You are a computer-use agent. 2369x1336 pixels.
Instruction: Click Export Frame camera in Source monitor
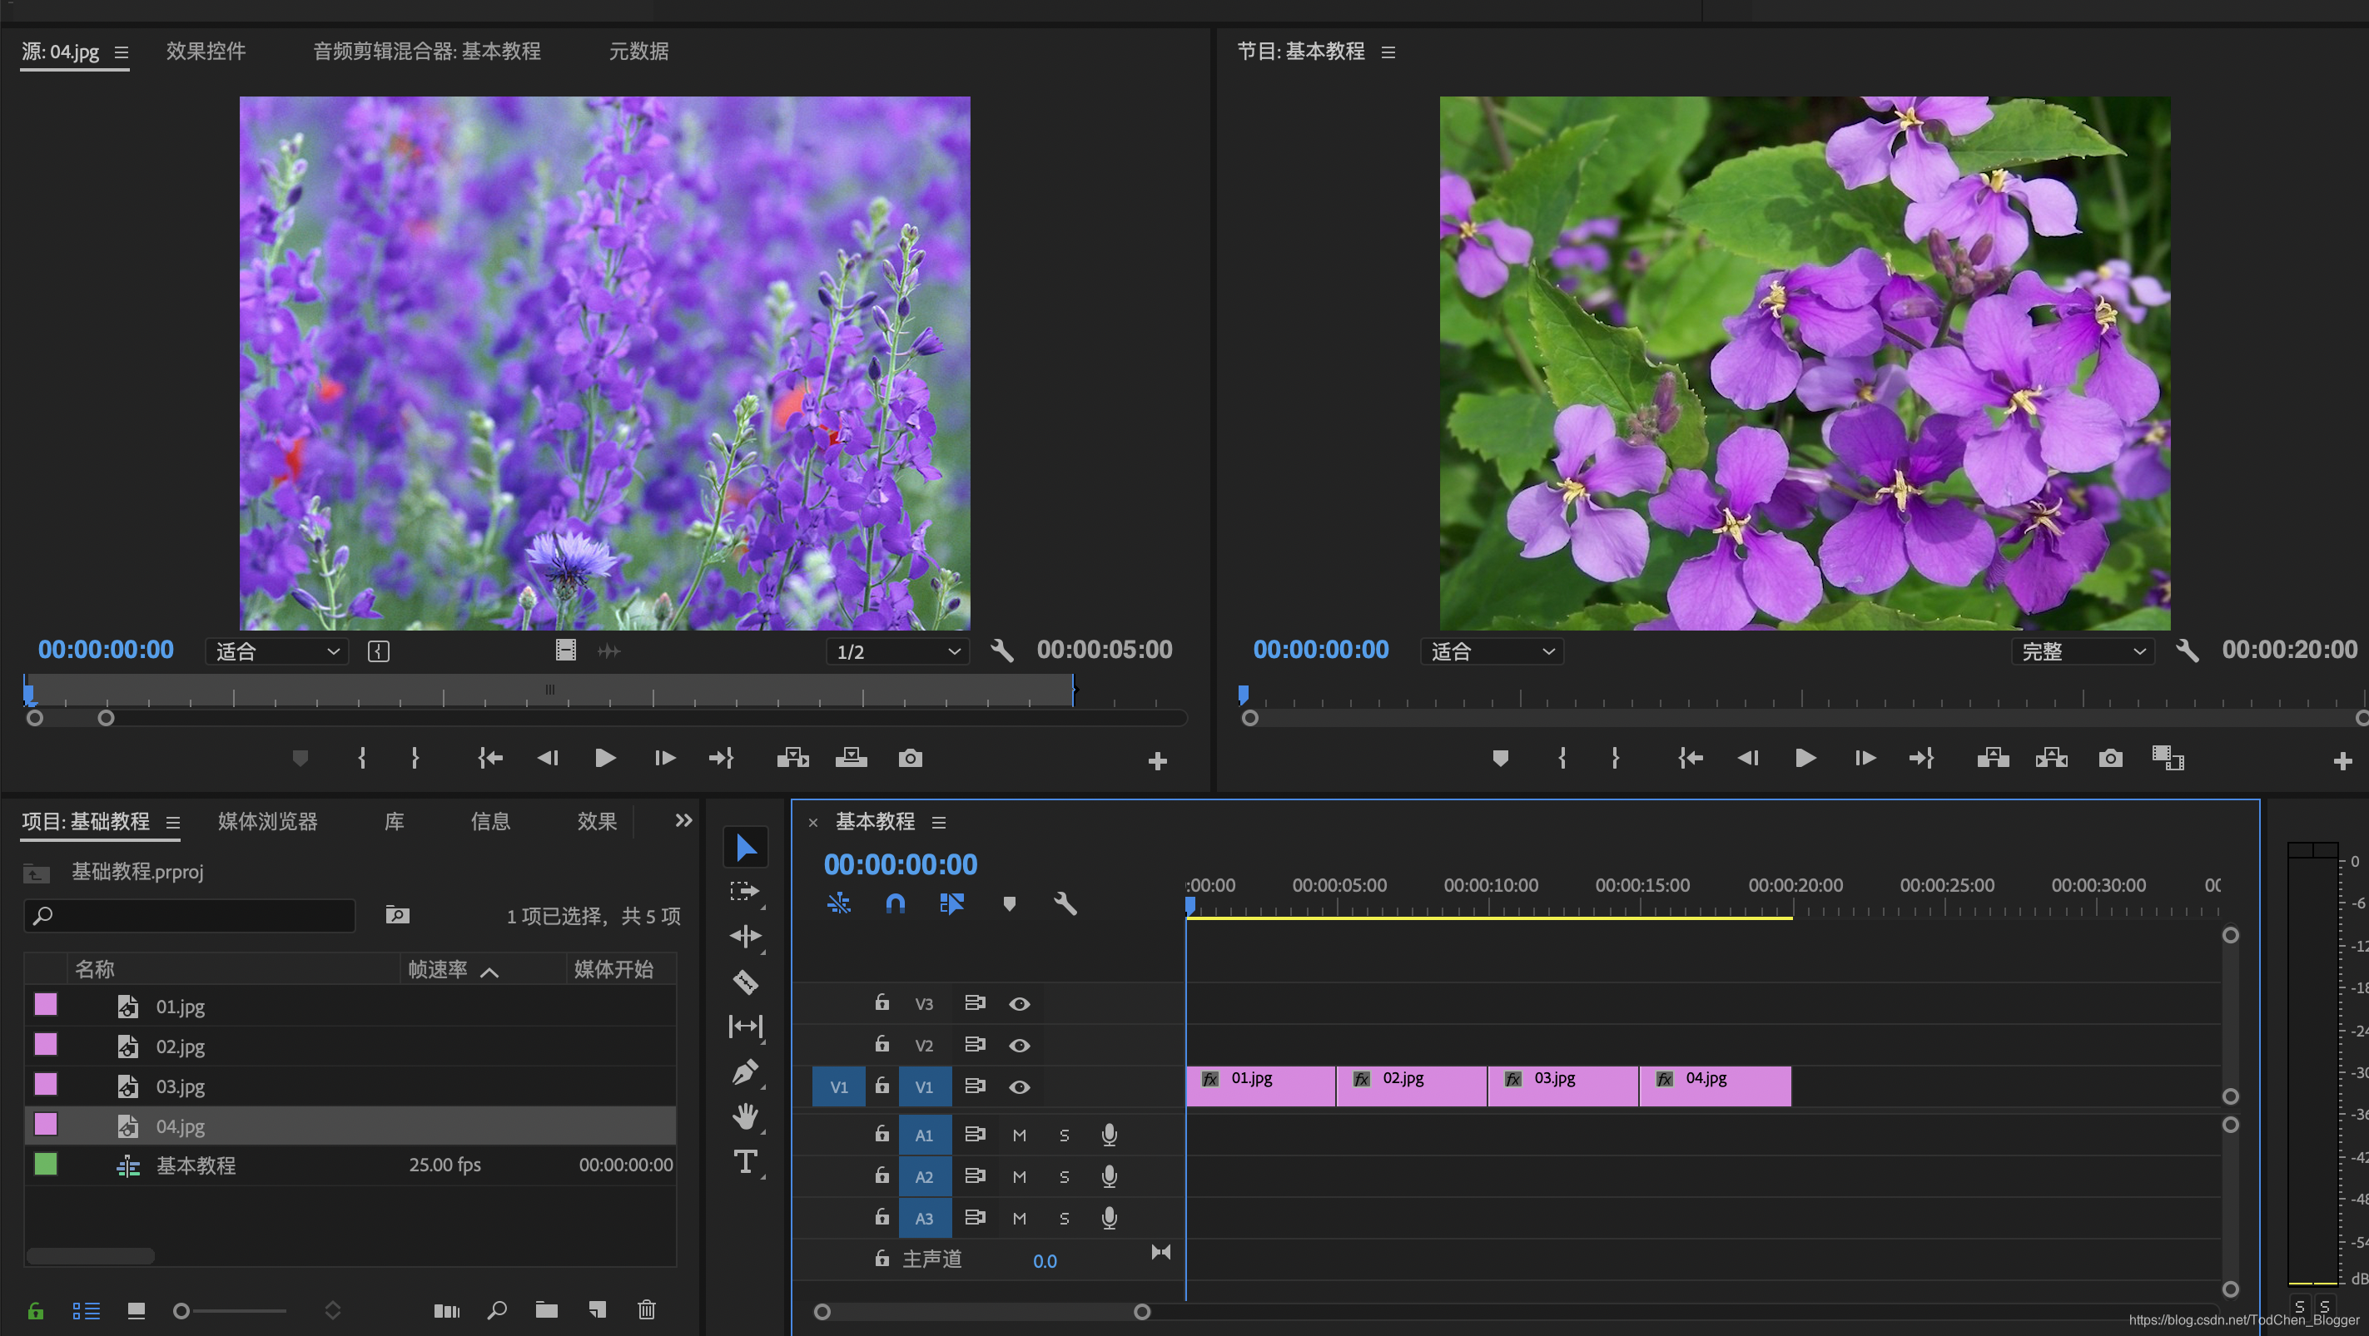(x=910, y=758)
